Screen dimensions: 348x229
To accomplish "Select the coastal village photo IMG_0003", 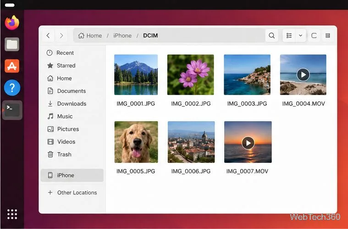I will [x=247, y=75].
